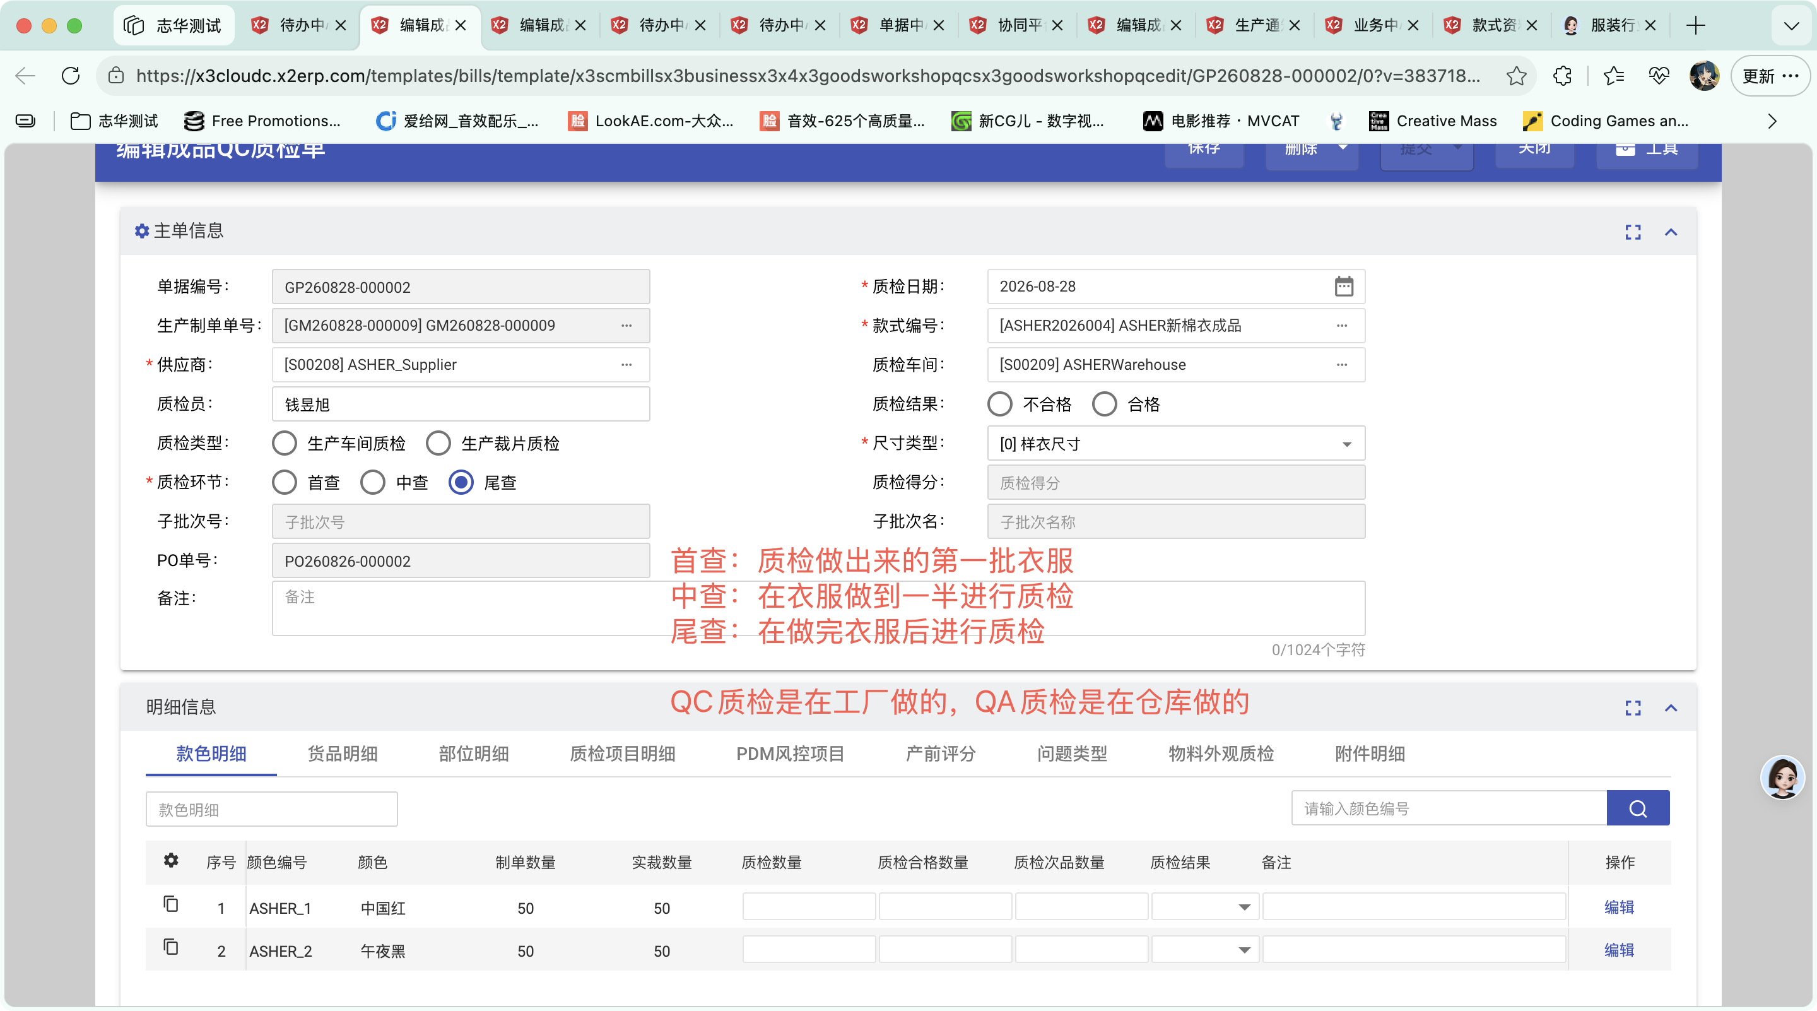Choose 生产裁片质检 质检类型
The width and height of the screenshot is (1817, 1011).
pos(438,443)
